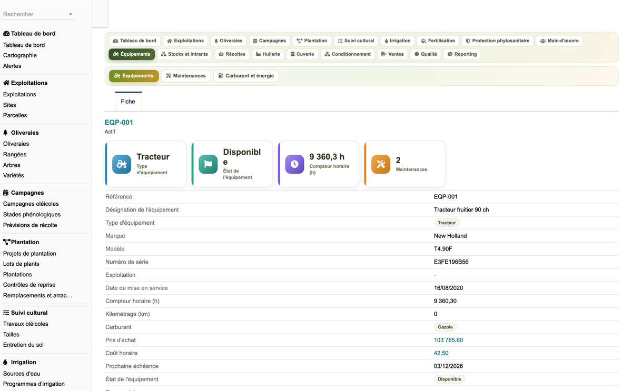Open Tailles in the sidebar

point(11,334)
